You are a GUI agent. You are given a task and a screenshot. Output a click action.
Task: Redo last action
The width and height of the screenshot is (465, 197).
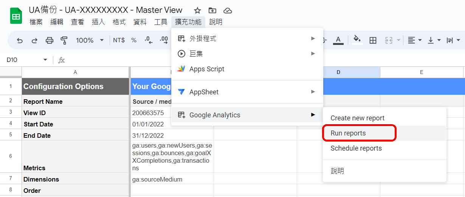click(x=34, y=40)
